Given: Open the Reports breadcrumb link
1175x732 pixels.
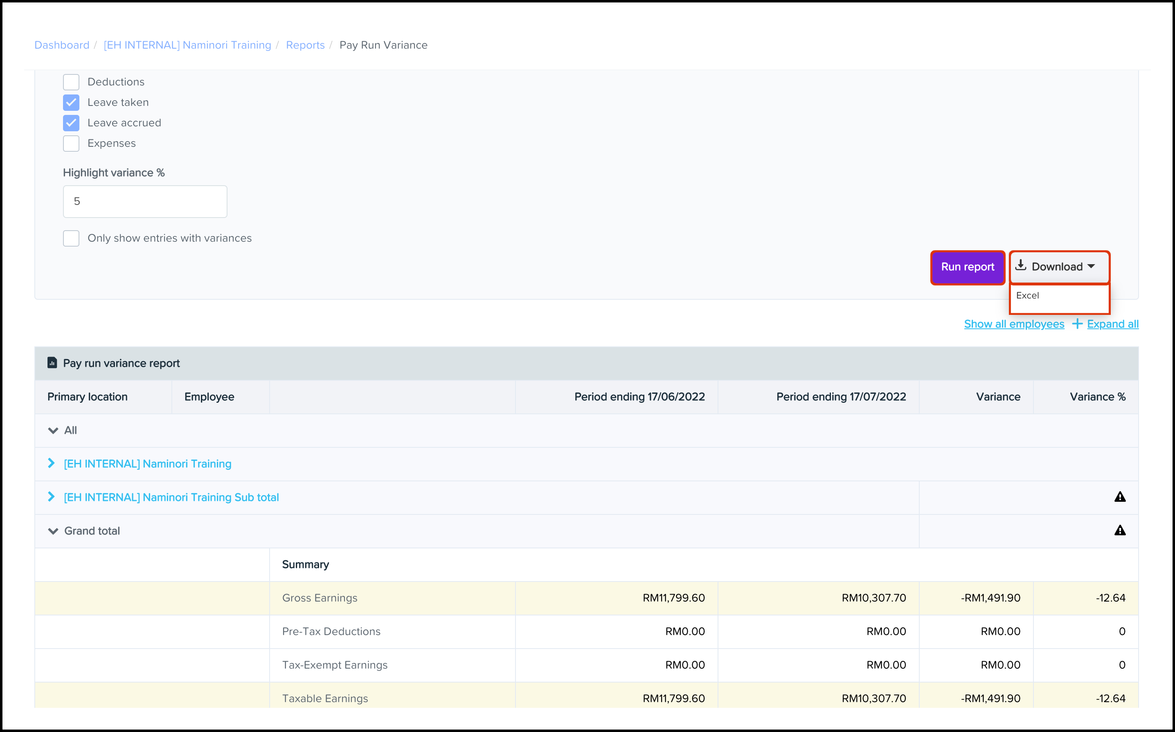Looking at the screenshot, I should tap(305, 45).
